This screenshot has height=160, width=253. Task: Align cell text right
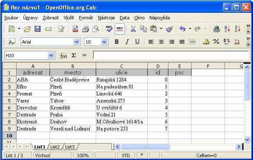click(x=172, y=42)
